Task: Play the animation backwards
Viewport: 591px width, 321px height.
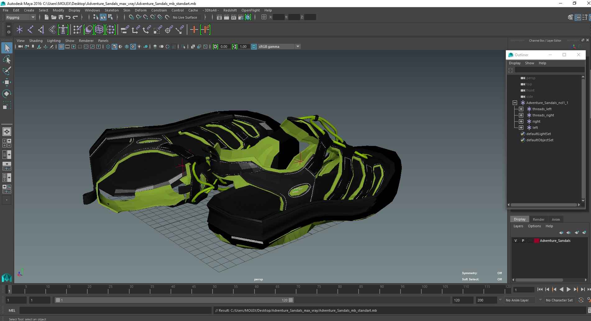Action: (x=561, y=289)
